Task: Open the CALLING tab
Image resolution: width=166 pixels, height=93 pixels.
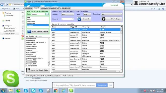Action: [x=52, y=8]
